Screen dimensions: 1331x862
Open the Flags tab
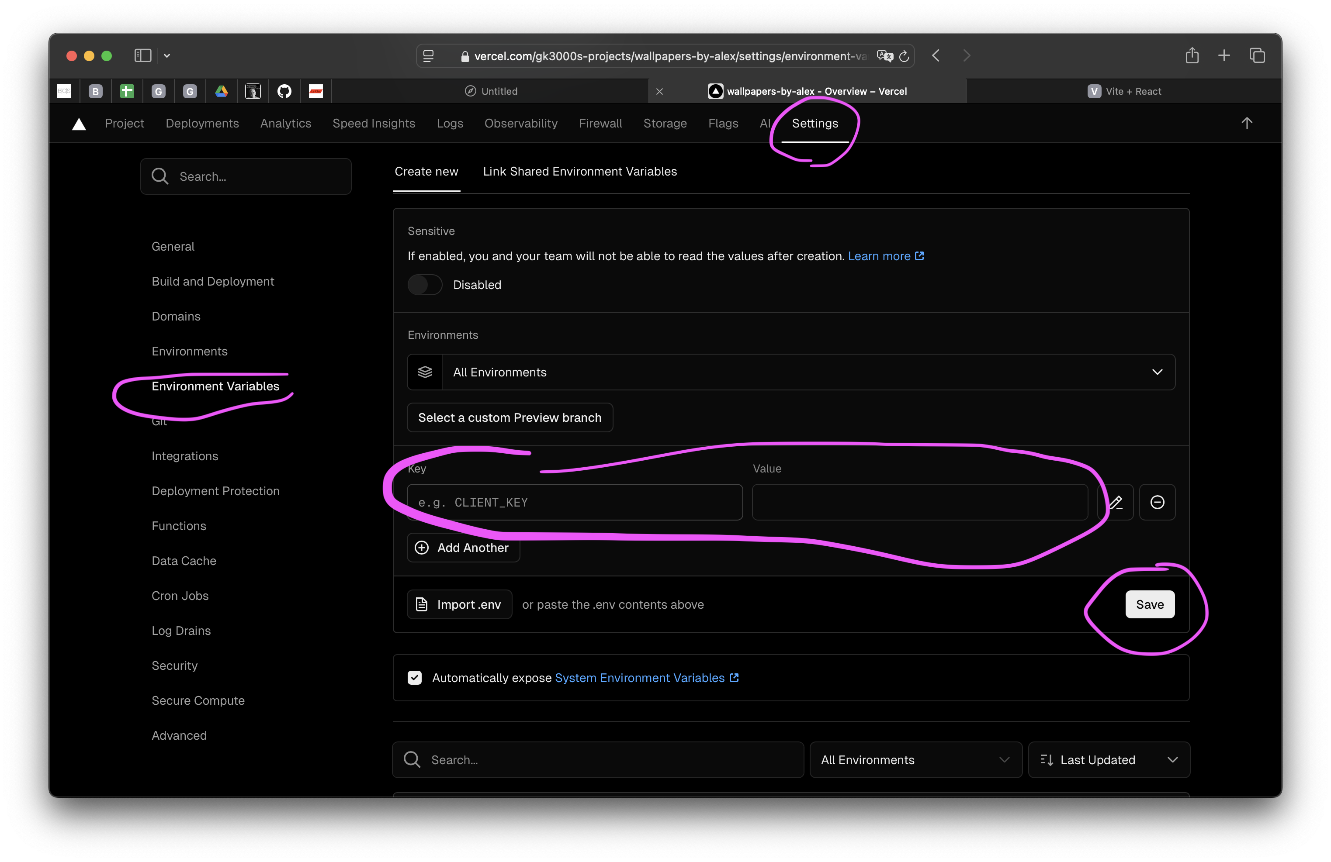723,124
